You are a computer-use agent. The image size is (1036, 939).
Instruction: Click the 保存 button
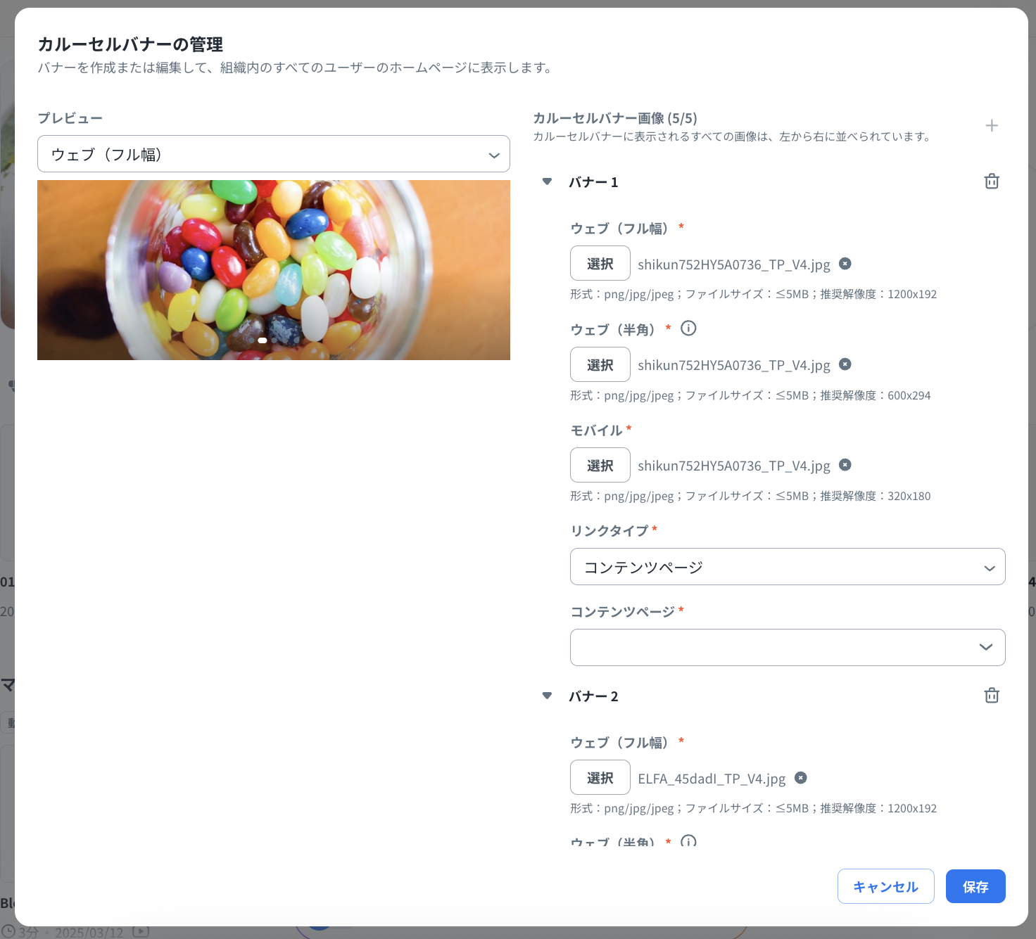pos(975,886)
